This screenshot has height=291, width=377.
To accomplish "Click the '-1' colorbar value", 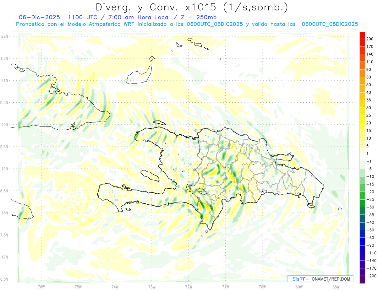I will tap(368, 161).
